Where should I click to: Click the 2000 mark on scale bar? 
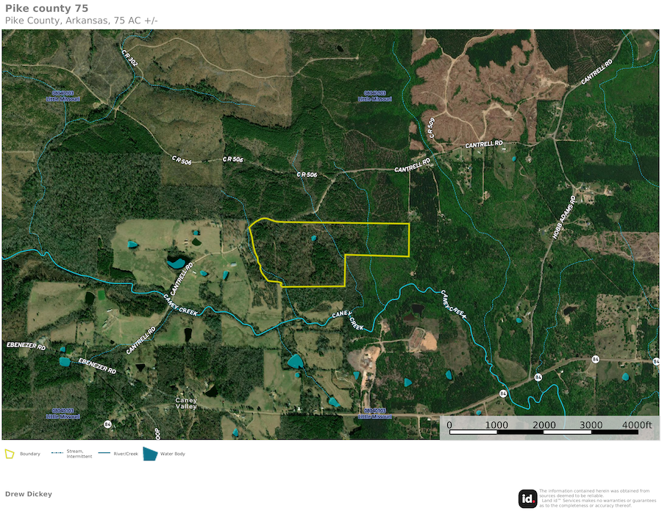pos(544,425)
